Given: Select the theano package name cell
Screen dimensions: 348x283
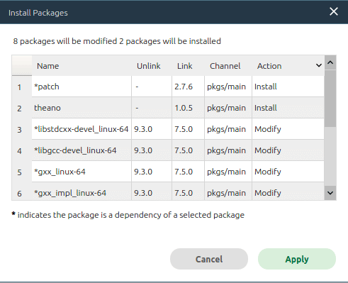Looking at the screenshot, I should click(82, 108).
